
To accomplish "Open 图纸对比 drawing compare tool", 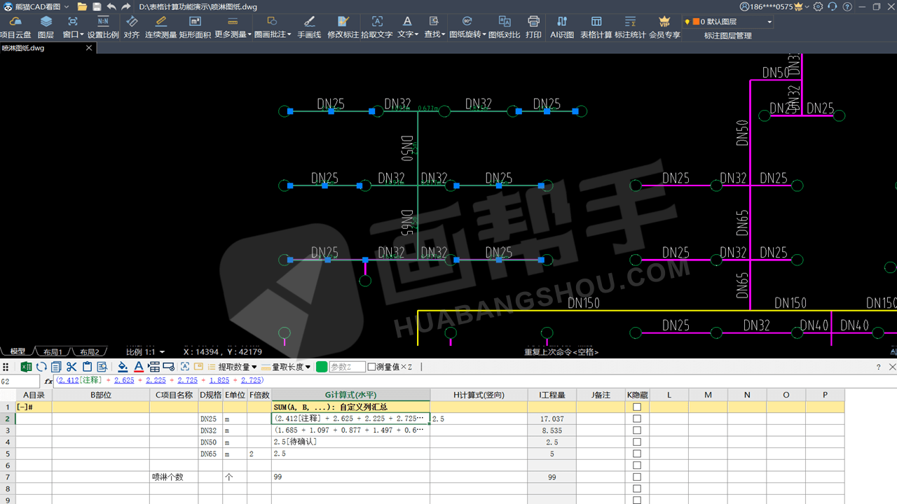I will tap(504, 27).
